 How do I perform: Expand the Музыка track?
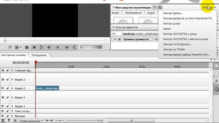12,116
